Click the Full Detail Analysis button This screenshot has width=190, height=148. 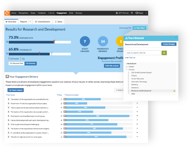[x=16, y=90]
